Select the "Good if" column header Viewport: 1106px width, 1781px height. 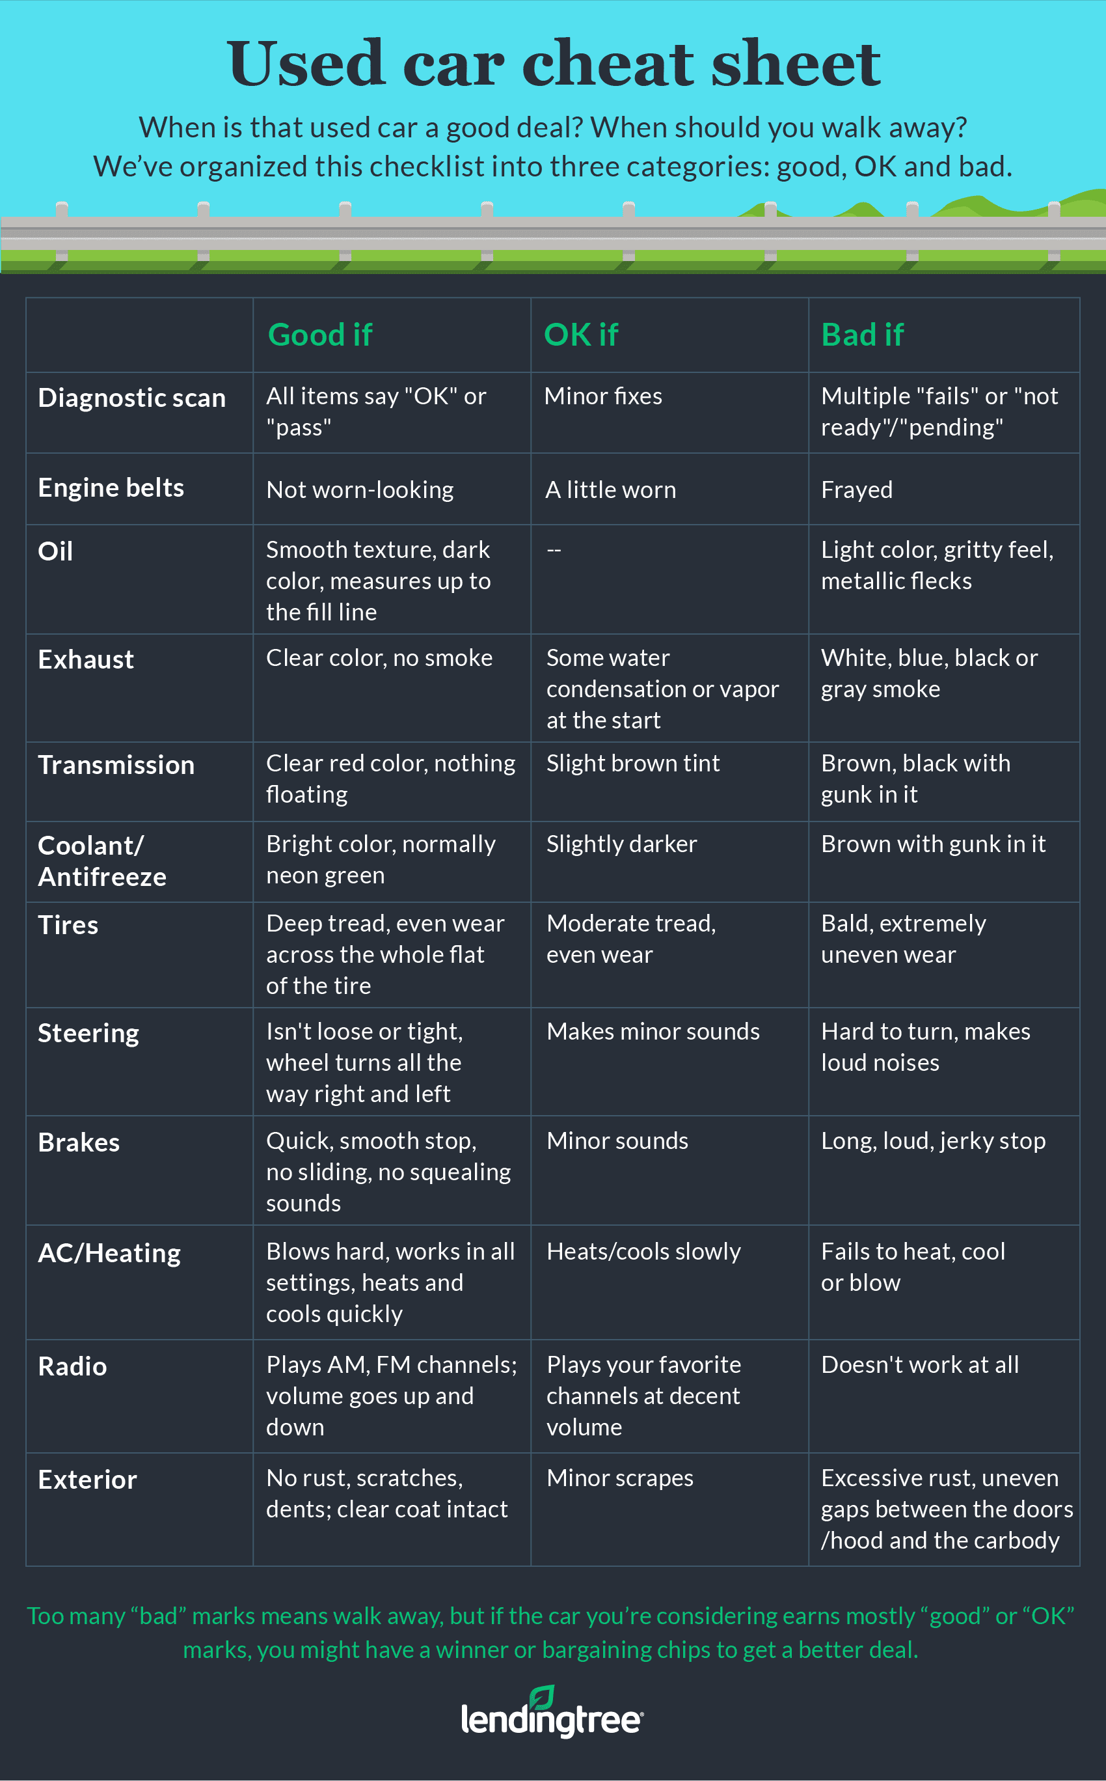pos(319,335)
